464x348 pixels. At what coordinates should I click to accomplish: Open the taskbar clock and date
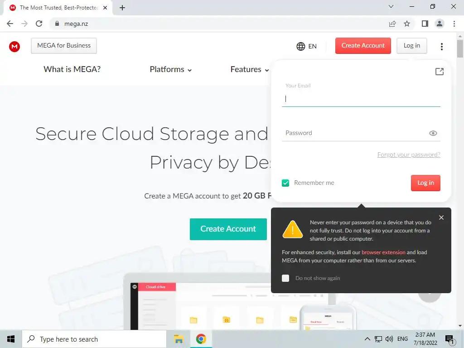[425, 339]
